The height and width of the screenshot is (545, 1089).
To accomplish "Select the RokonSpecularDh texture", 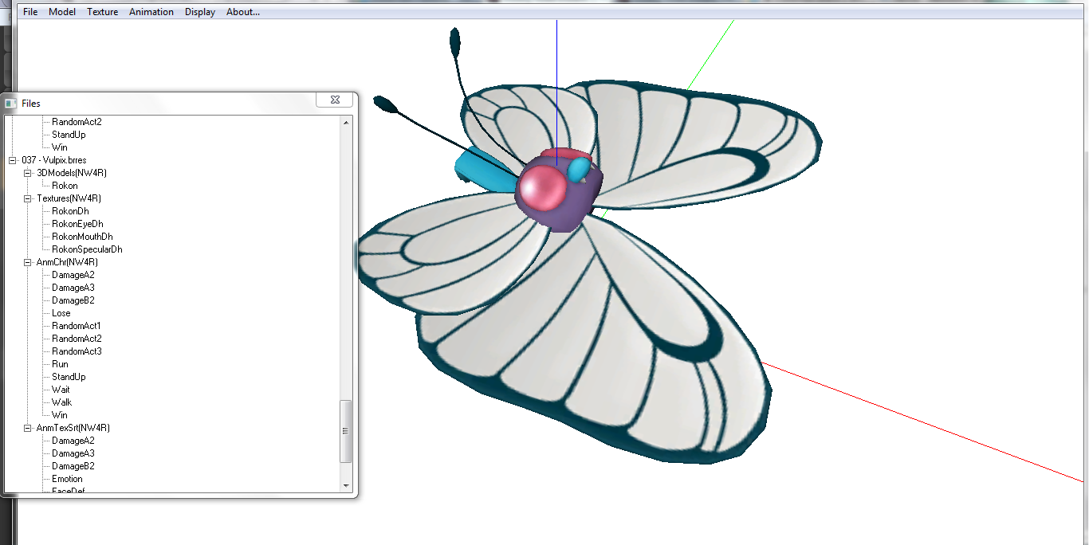I will click(x=87, y=249).
